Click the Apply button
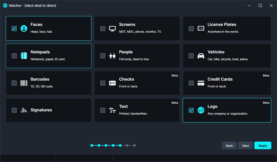 click(x=263, y=146)
